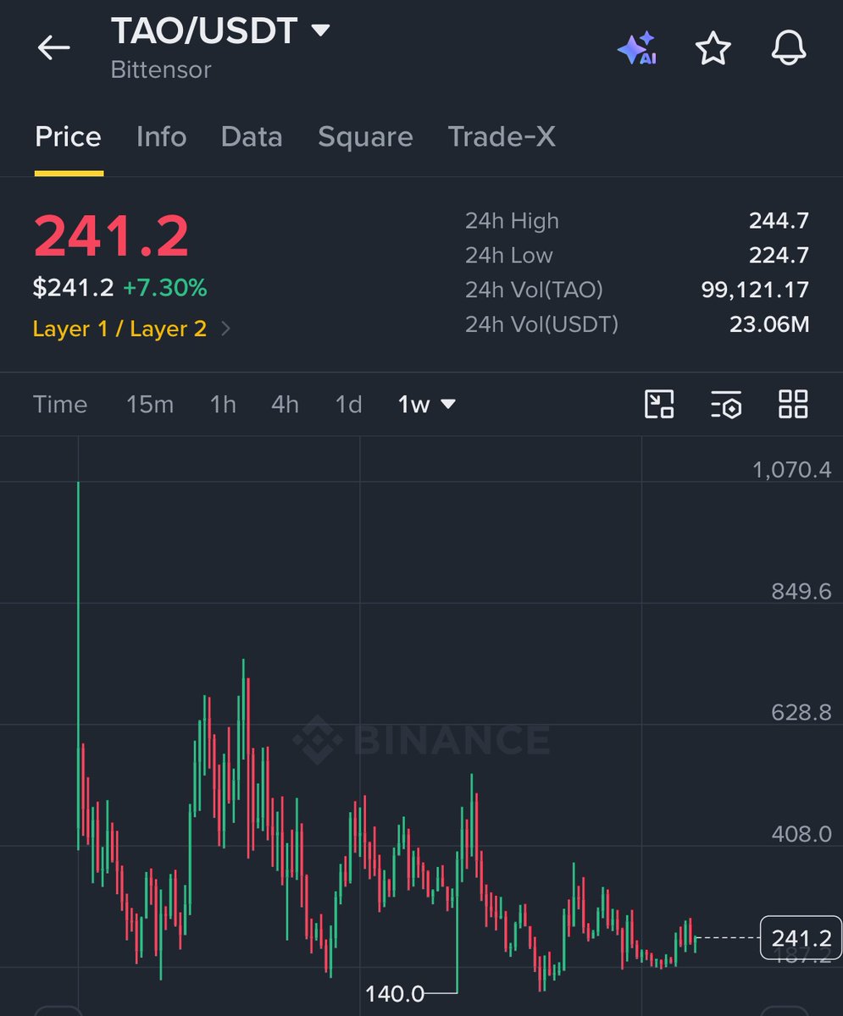
Task: Open the Trade-X tab
Action: (x=502, y=137)
